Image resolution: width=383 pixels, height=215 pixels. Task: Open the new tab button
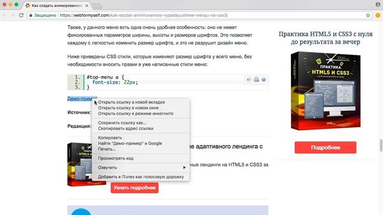(x=97, y=6)
